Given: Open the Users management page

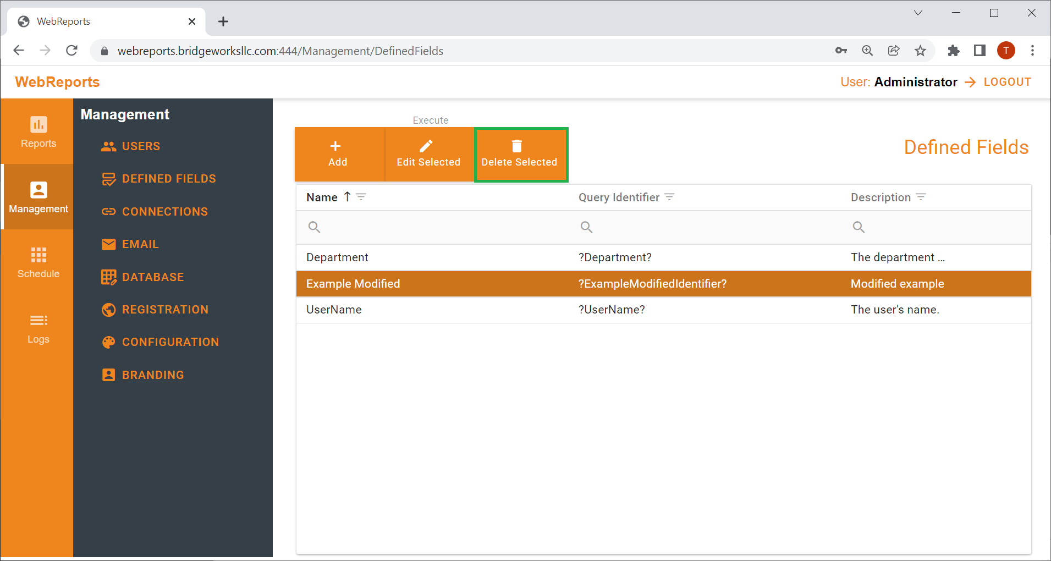Looking at the screenshot, I should click(131, 146).
